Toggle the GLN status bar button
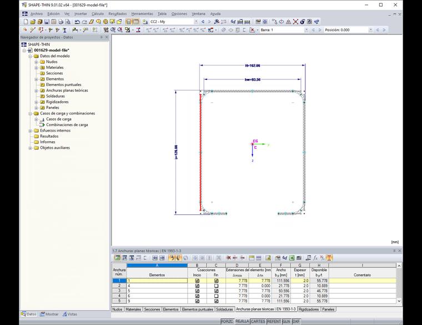 point(287,322)
